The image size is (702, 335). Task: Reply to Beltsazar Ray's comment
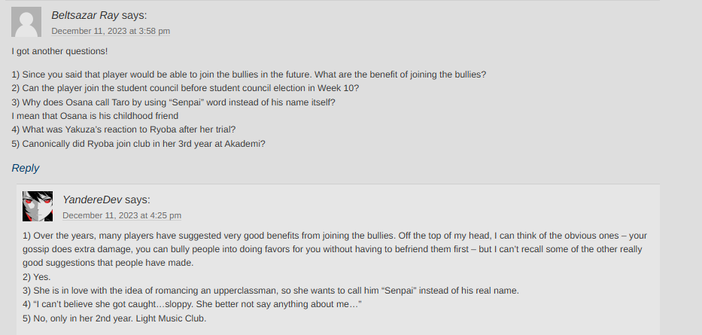point(26,168)
